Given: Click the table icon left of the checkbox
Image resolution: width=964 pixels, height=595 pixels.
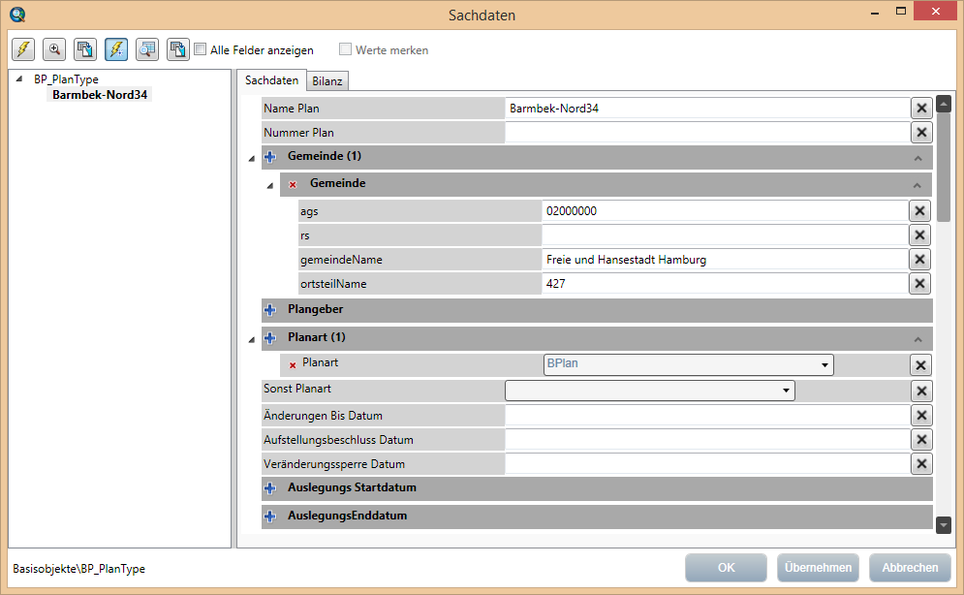Looking at the screenshot, I should (177, 49).
